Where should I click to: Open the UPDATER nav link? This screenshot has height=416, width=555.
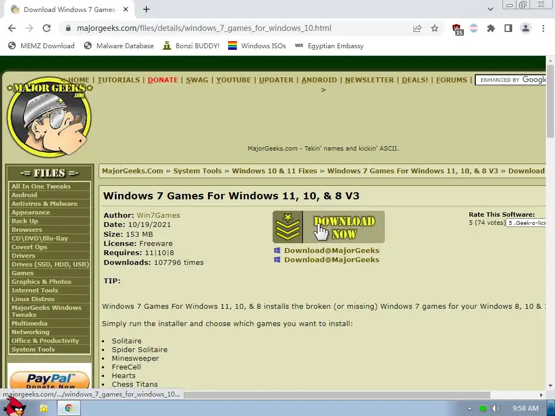(276, 80)
